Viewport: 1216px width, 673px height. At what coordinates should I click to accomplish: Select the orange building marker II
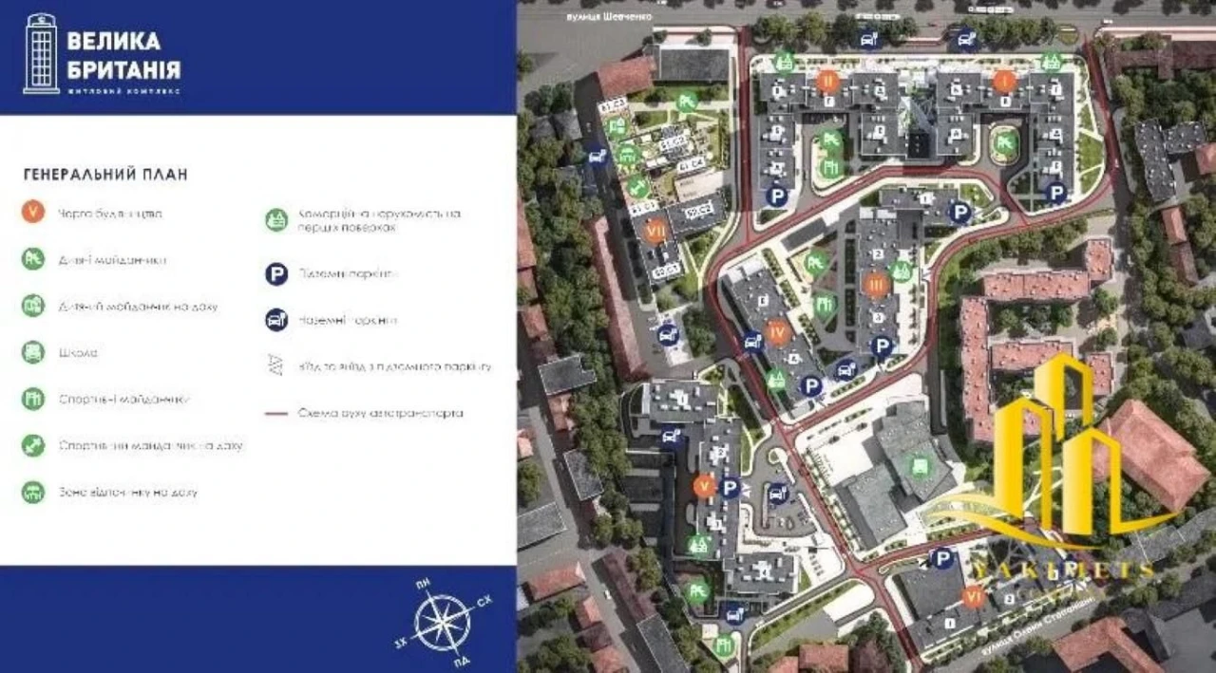tap(828, 80)
